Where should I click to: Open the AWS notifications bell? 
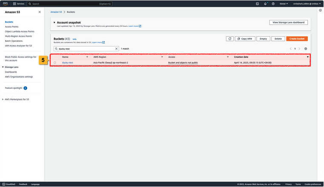(x=265, y=3)
